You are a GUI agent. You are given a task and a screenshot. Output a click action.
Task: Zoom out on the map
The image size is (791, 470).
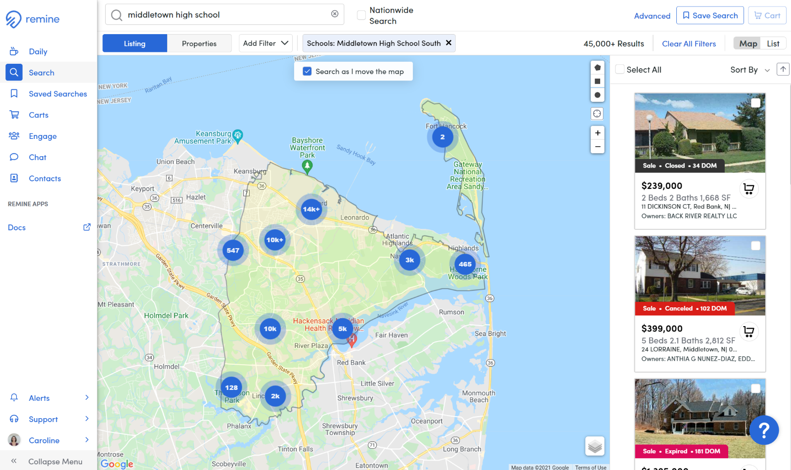click(x=597, y=146)
